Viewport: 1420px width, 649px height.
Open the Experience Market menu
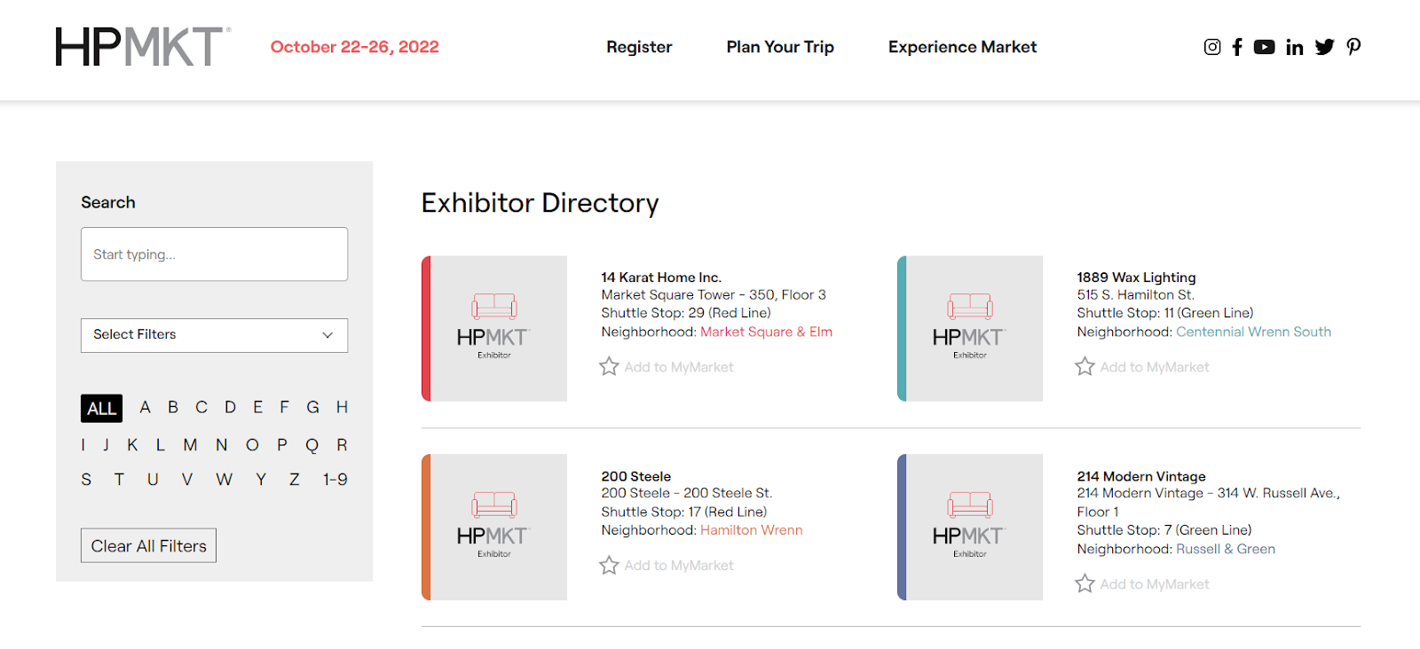click(962, 47)
